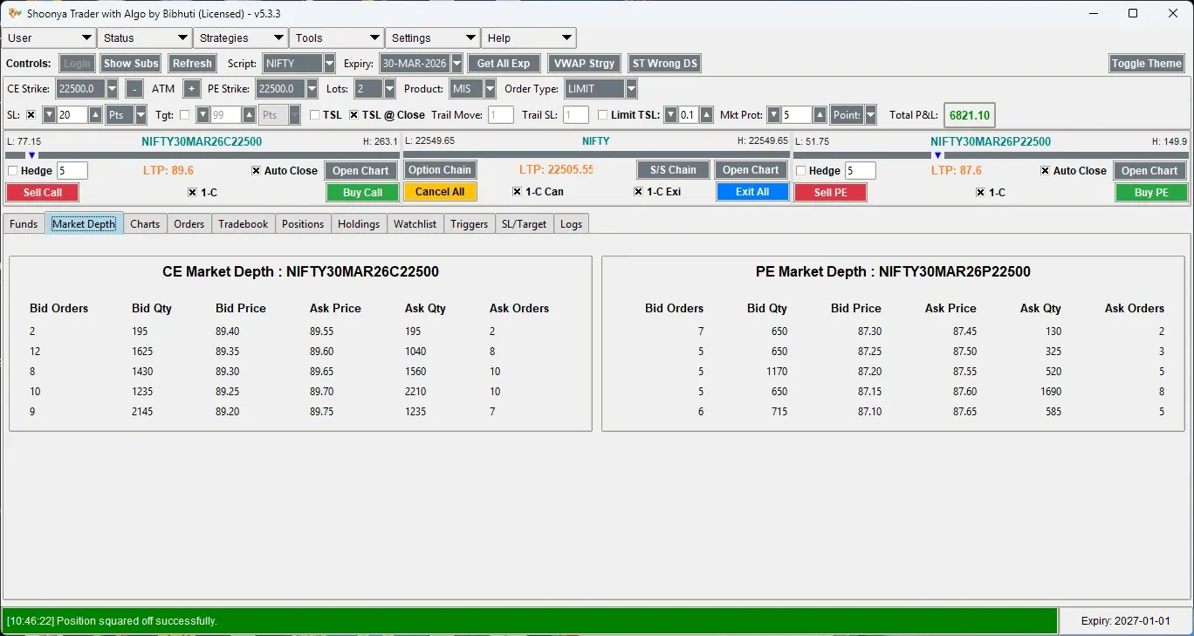The width and height of the screenshot is (1194, 636).
Task: Enable the Hedge checkbox for the CE contract
Action: [x=12, y=171]
